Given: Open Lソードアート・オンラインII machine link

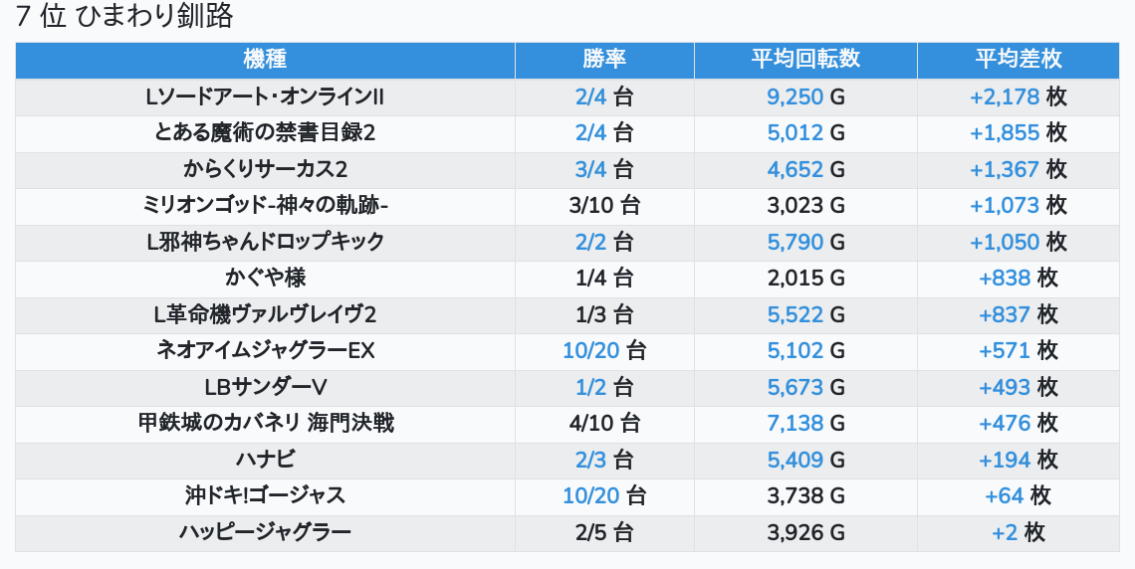Looking at the screenshot, I should coord(265,96).
